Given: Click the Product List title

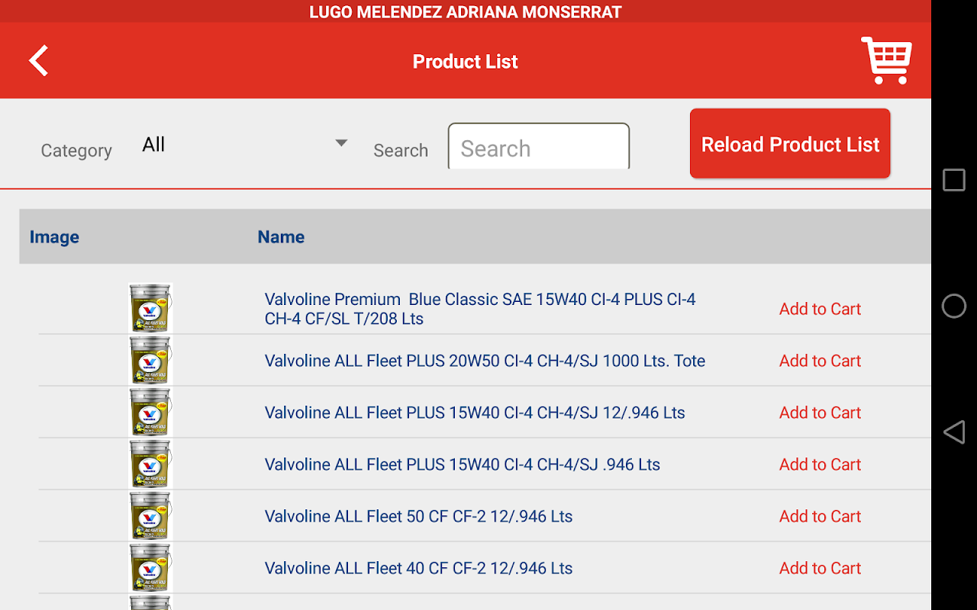Looking at the screenshot, I should tap(466, 62).
